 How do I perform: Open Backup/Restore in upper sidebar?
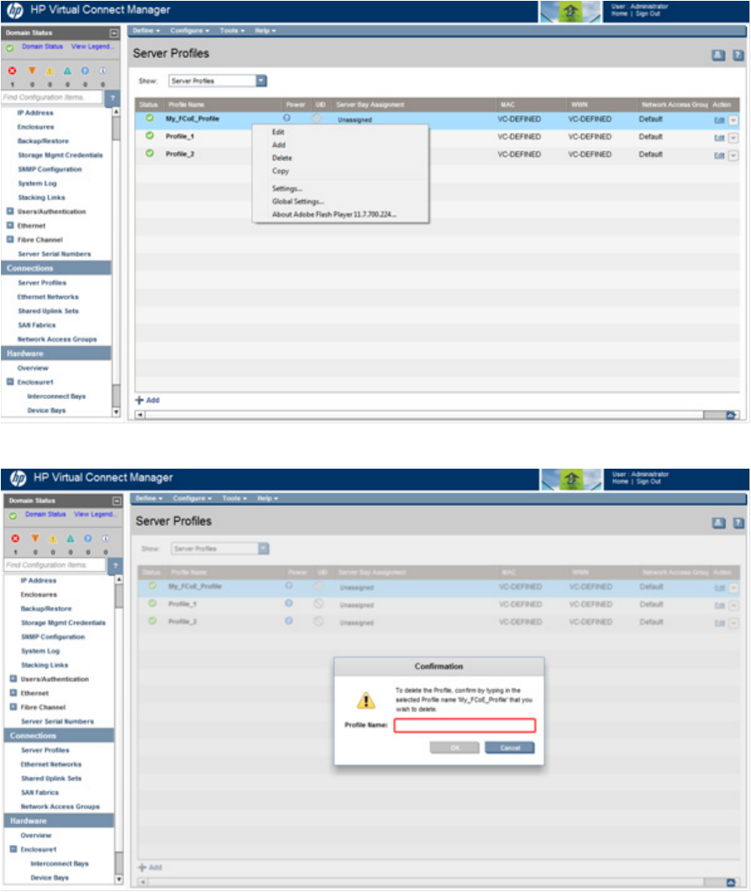[x=43, y=141]
